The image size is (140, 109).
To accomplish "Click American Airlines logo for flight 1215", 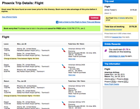I will click(x=64, y=87).
